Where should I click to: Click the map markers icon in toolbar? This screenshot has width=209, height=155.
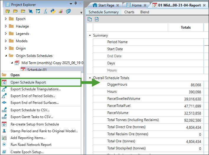click(x=68, y=11)
